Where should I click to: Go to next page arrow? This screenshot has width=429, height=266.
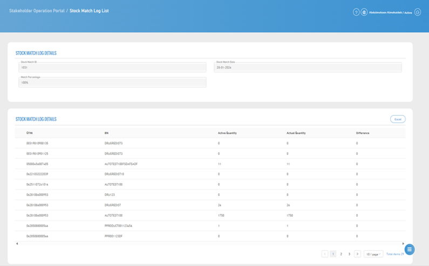coord(357,254)
